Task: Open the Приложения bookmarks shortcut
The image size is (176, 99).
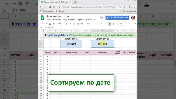Action: 46,11
